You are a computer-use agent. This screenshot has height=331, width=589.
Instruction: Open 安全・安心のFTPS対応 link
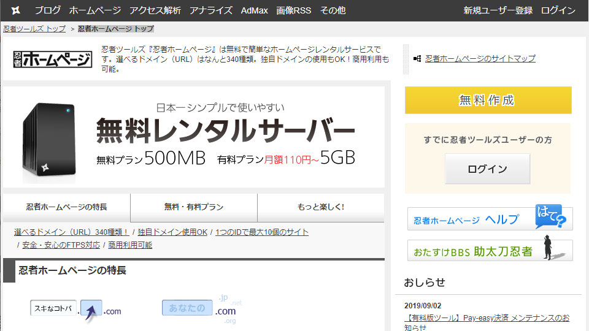61,245
